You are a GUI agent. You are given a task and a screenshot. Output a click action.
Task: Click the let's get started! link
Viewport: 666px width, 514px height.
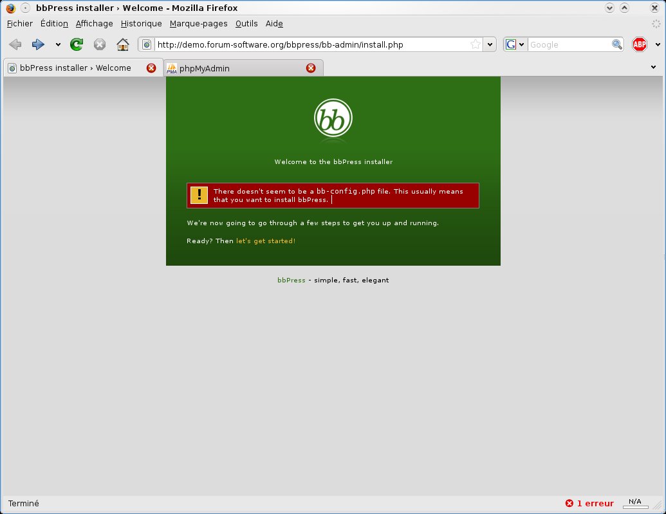click(266, 241)
